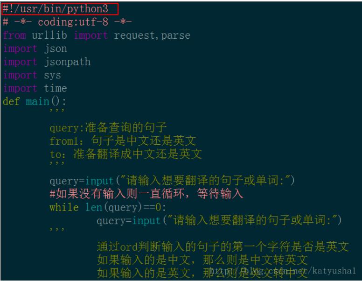Screen dimensions: 362x281
Task: Click the while len(query)==0 statement
Action: (108, 207)
